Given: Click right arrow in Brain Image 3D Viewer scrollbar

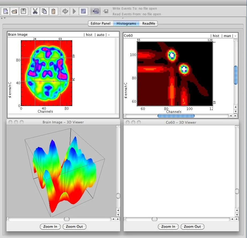Looking at the screenshot, I should pos(118,219).
